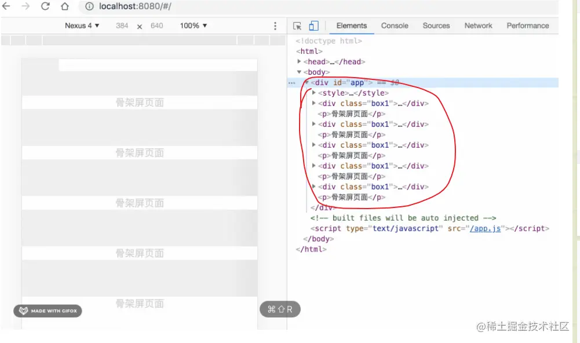580x343 pixels.
Task: Edit the viewport width 384 field
Action: (x=122, y=25)
